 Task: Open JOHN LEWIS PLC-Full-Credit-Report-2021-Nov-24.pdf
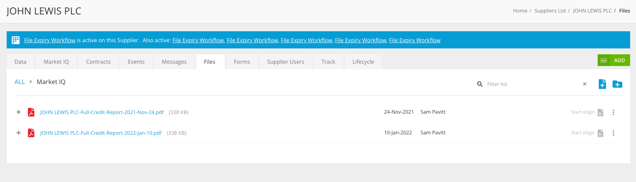(x=102, y=112)
